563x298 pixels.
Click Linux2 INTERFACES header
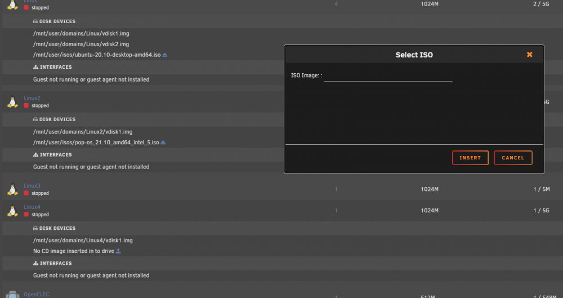pos(52,154)
